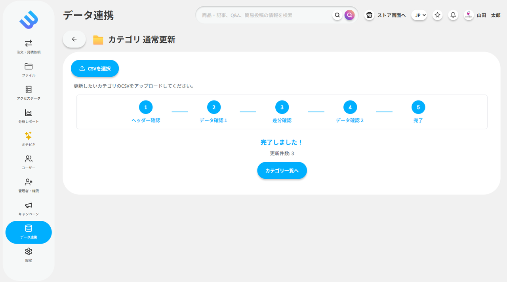This screenshot has height=282, width=507.
Task: Open the ミチビキ feature from the sidebar
Action: pos(28,137)
